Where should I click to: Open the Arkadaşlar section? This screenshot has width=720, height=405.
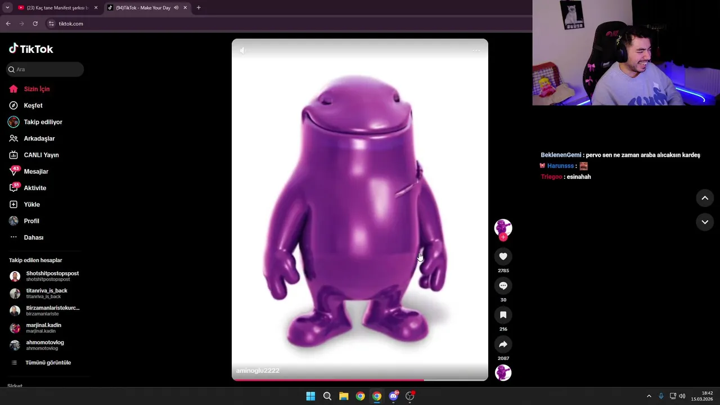pos(39,138)
